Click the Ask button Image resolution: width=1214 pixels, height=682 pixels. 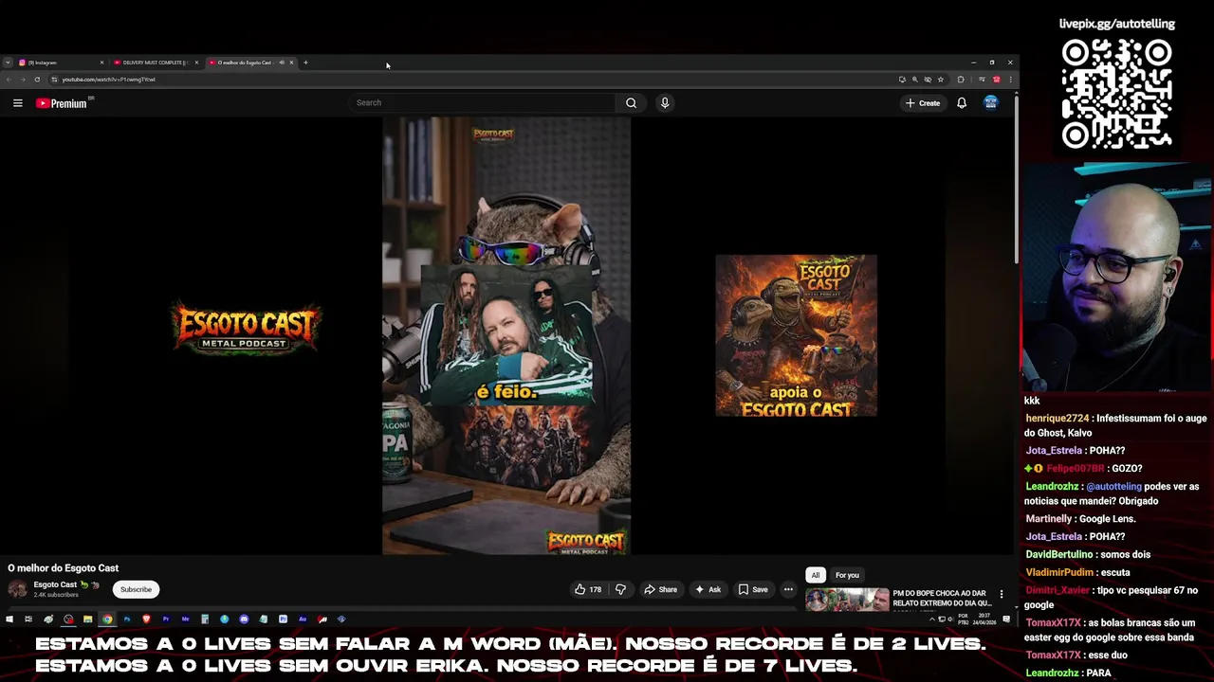[x=708, y=589]
